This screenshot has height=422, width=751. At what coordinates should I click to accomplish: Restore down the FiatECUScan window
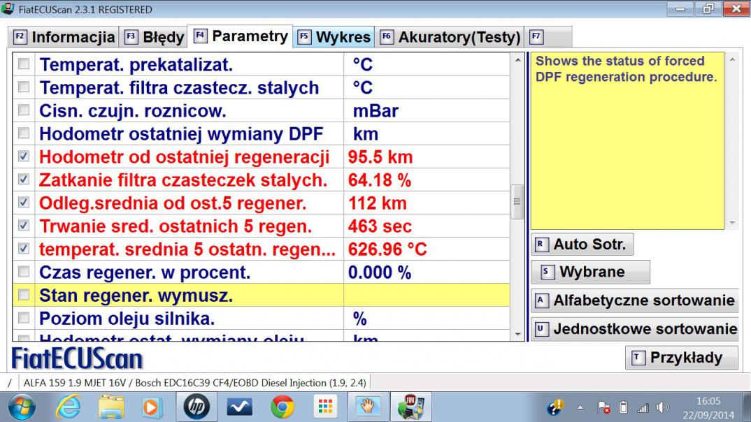tap(708, 8)
